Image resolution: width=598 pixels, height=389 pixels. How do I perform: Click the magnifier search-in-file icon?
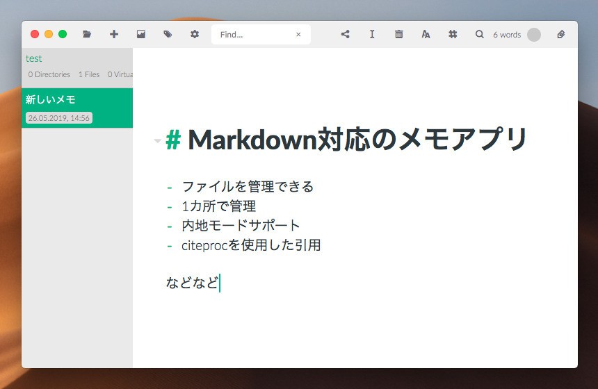tap(479, 34)
